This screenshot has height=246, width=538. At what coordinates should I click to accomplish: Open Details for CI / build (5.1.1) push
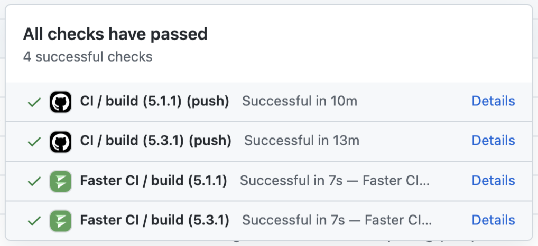click(493, 101)
